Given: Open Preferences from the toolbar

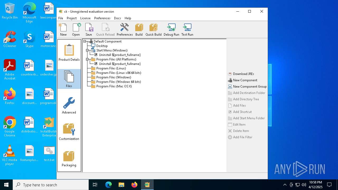Looking at the screenshot, I should 125,30.
